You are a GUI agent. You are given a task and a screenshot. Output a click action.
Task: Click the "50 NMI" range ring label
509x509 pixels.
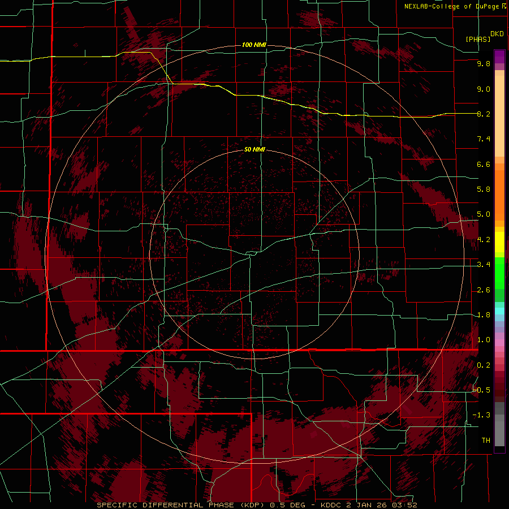tap(255, 149)
